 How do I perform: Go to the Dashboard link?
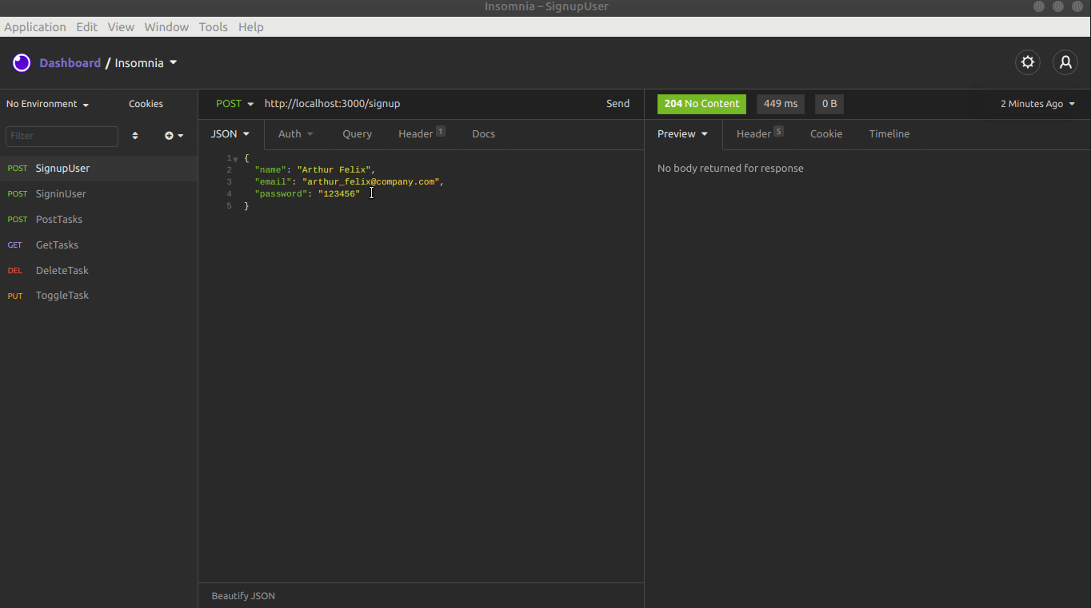pyautogui.click(x=70, y=62)
